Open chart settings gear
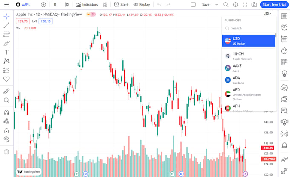Screen dimensions: 290x177 235,4
